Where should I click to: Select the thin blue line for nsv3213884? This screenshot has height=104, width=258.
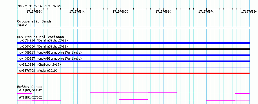click(x=133, y=67)
